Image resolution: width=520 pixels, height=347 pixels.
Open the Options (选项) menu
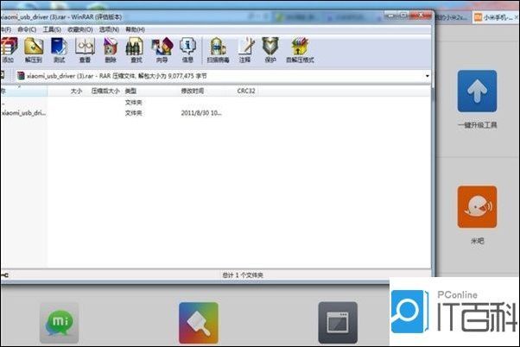click(109, 29)
